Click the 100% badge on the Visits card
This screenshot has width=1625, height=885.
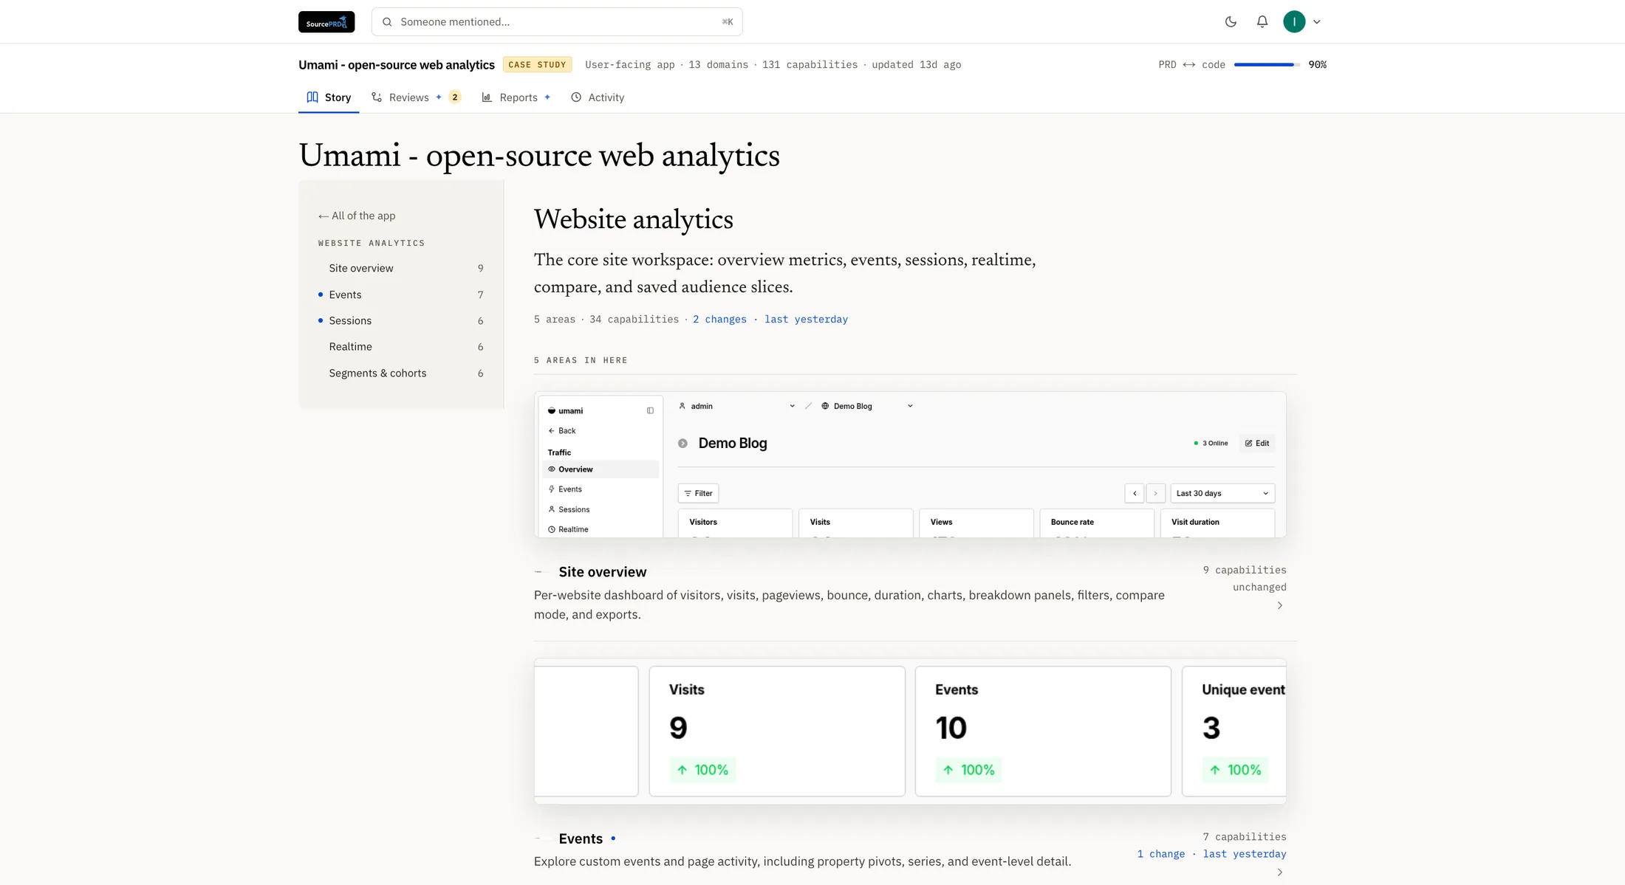pos(703,770)
